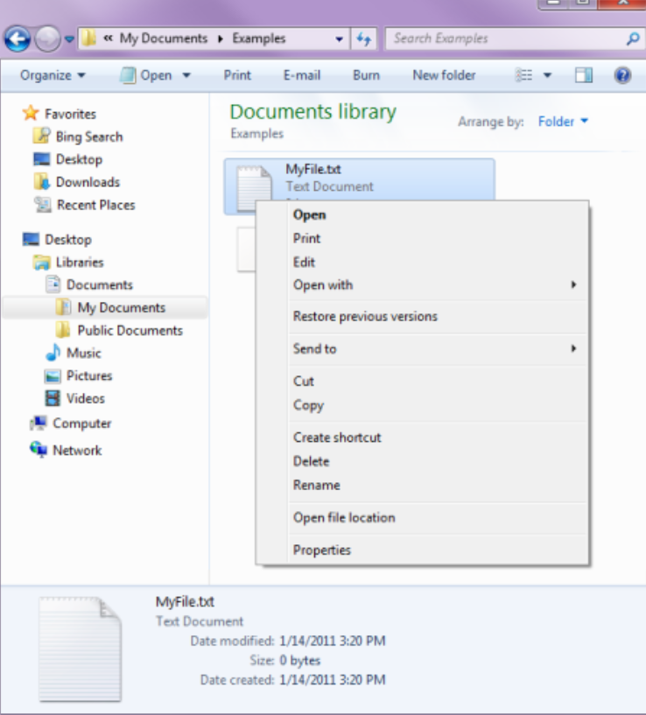The image size is (646, 715).
Task: Open the Organize dropdown menu
Action: (53, 75)
